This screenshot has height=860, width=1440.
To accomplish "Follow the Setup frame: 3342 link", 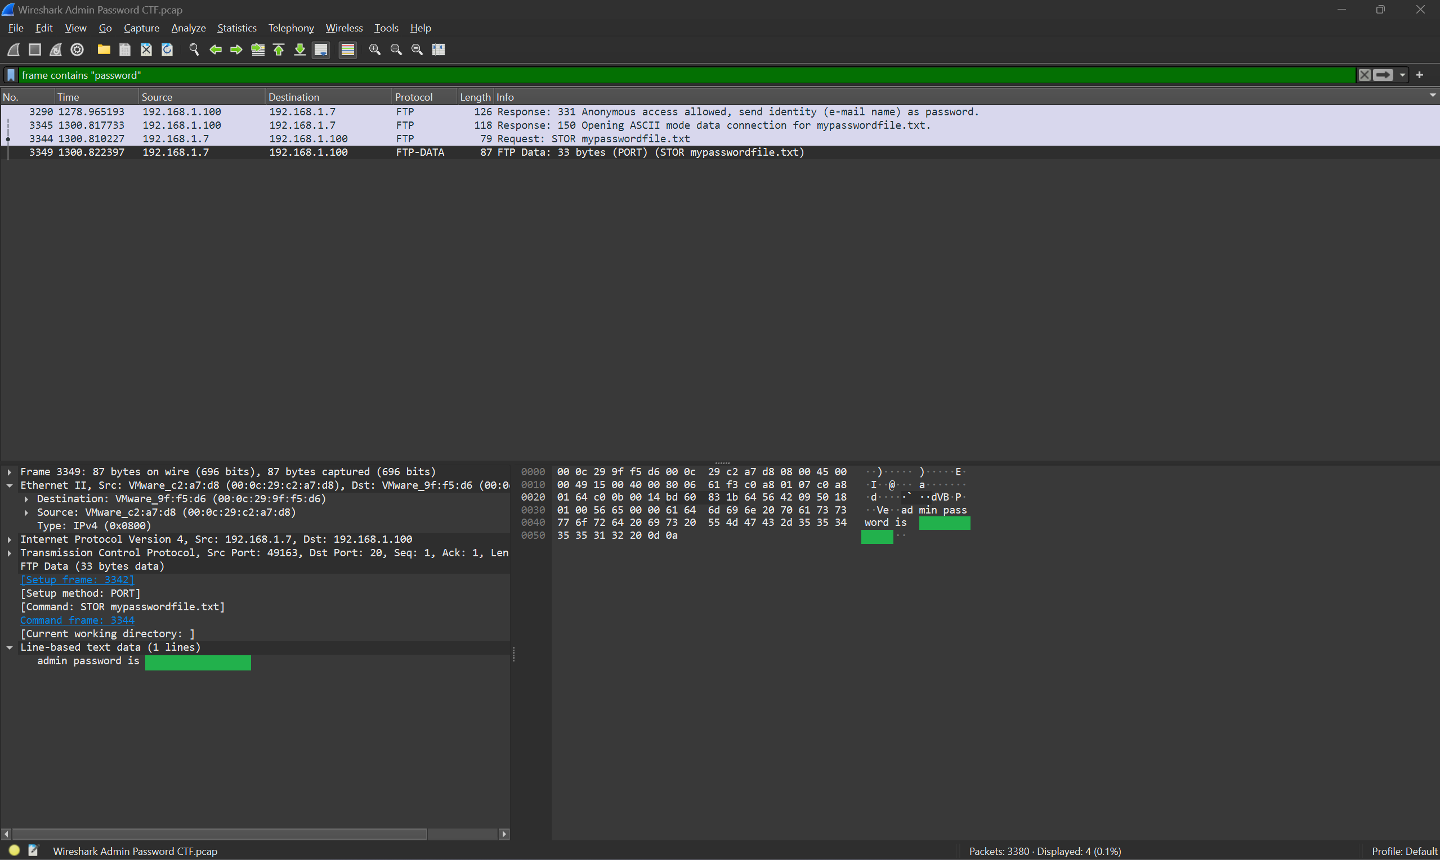I will pyautogui.click(x=77, y=580).
